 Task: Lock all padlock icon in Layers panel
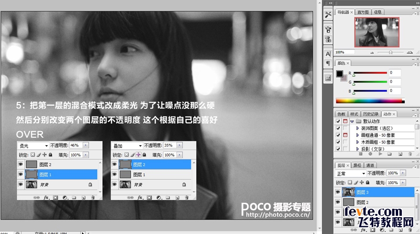(368, 182)
